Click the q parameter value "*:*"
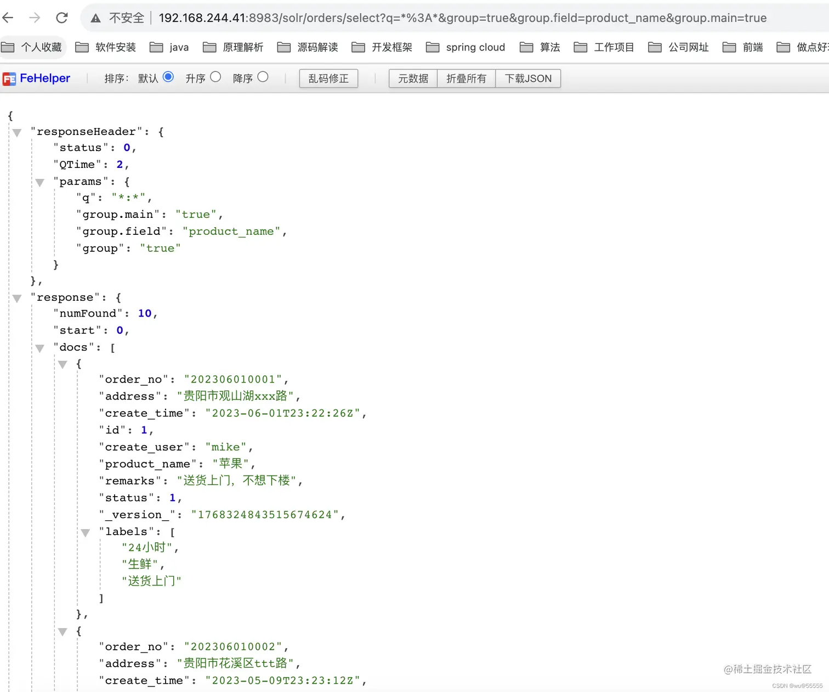 click(129, 198)
